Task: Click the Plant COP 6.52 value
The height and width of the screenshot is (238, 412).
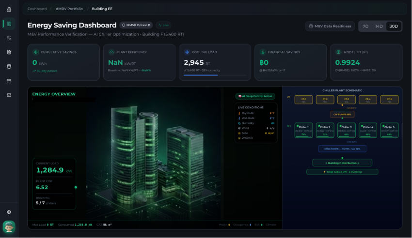Action: click(42, 187)
